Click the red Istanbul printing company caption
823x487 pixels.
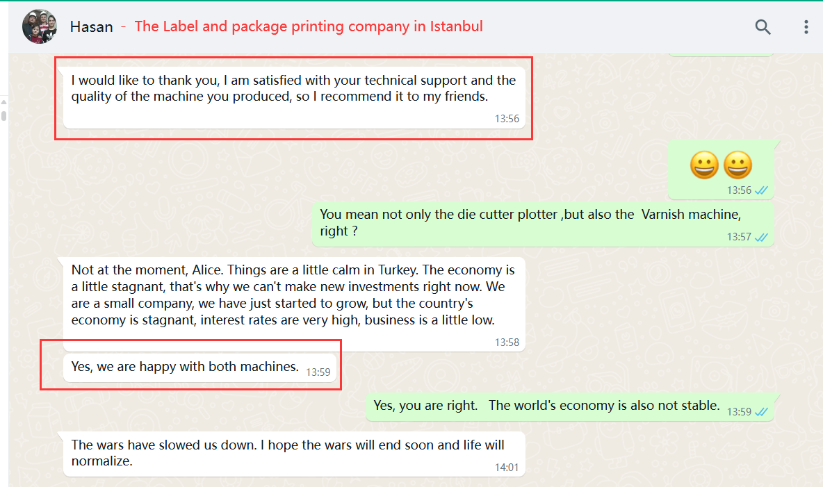pos(309,27)
